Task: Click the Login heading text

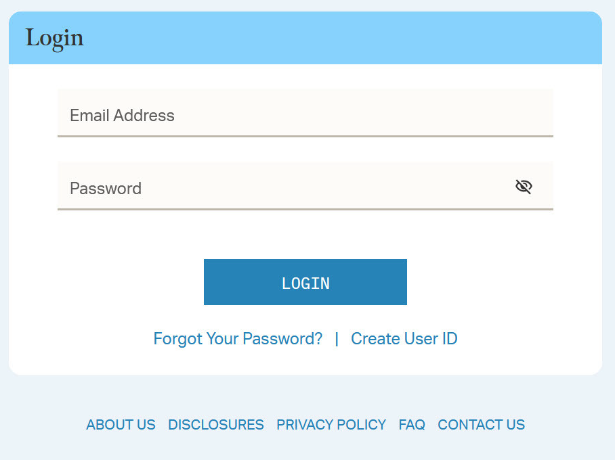Action: [x=55, y=39]
